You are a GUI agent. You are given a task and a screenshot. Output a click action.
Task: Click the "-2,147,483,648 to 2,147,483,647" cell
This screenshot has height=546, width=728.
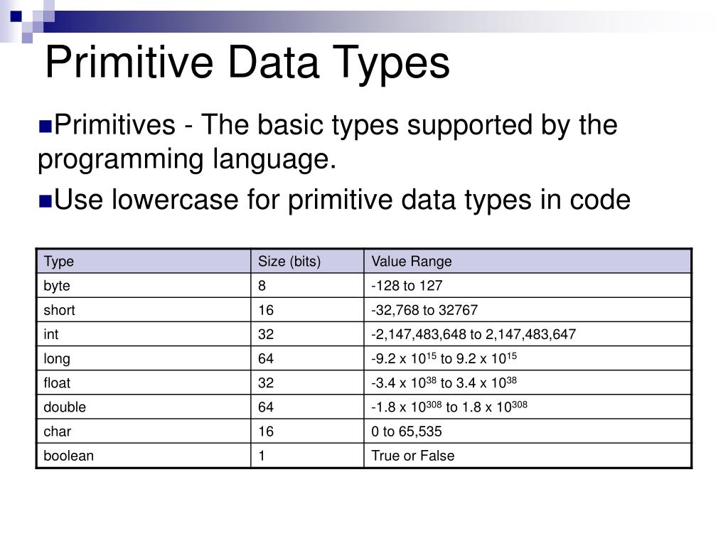click(473, 334)
